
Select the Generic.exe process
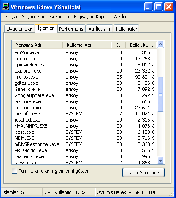84,89
